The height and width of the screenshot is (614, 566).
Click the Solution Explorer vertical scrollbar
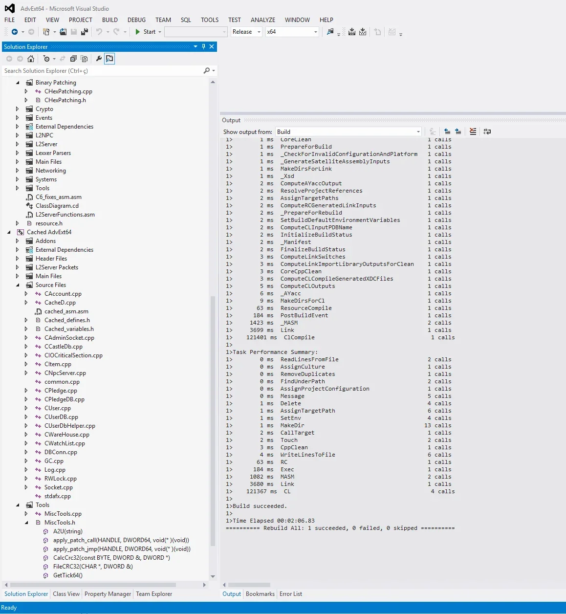pos(213,420)
